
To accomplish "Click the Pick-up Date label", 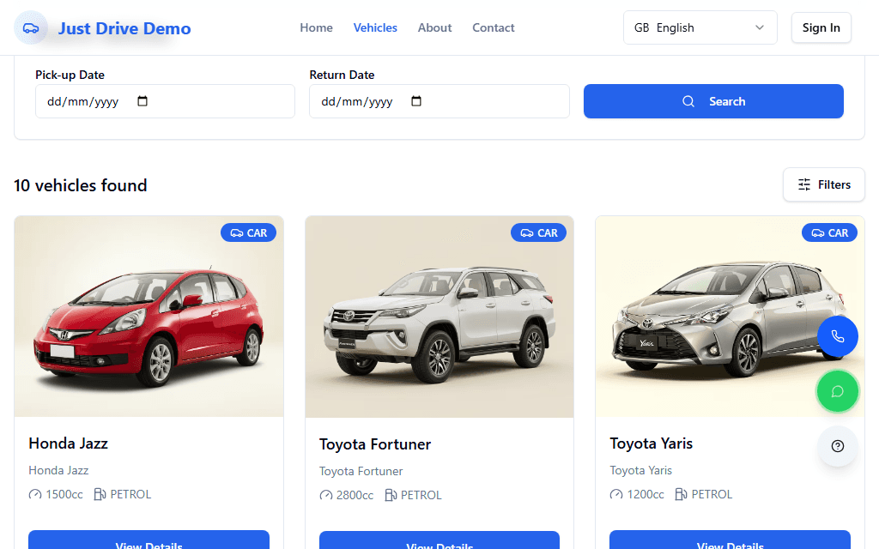I will pos(70,75).
